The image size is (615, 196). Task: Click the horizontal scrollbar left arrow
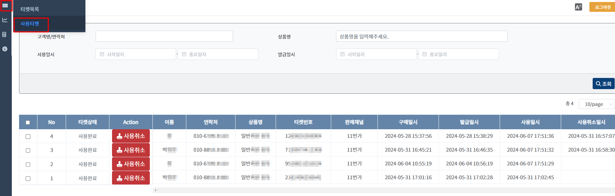pos(155,190)
